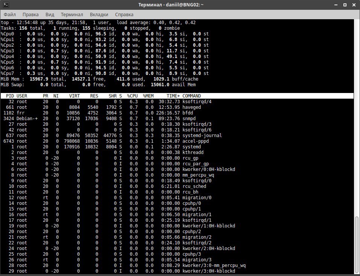Image resolution: width=360 pixels, height=276 pixels.
Task: Click the systemd-journal process name
Action: (x=202, y=136)
